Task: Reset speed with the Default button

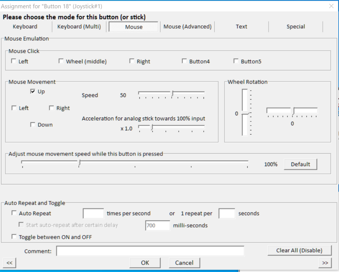Action: click(300, 164)
